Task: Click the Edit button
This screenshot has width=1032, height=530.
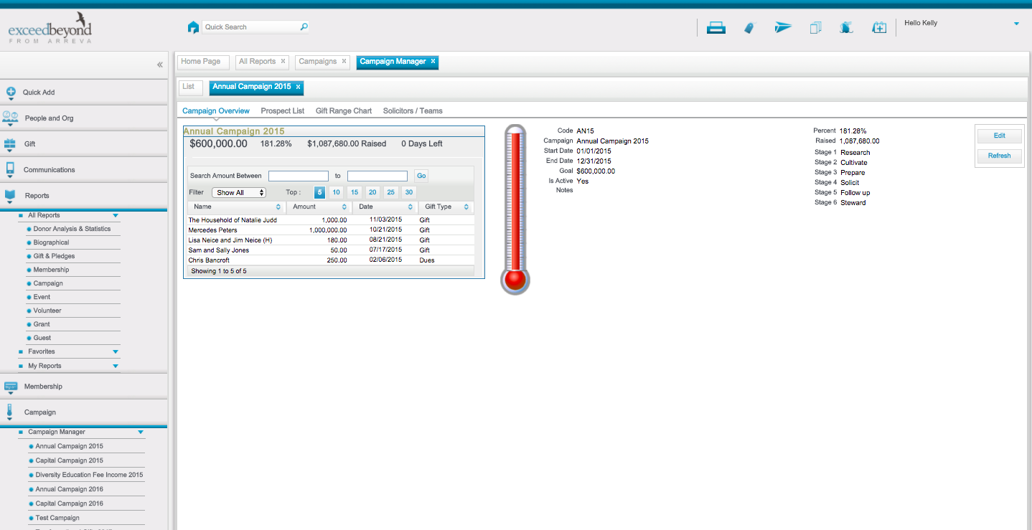Action: (999, 136)
